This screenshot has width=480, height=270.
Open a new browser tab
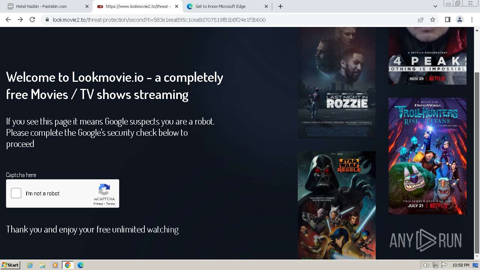280,6
